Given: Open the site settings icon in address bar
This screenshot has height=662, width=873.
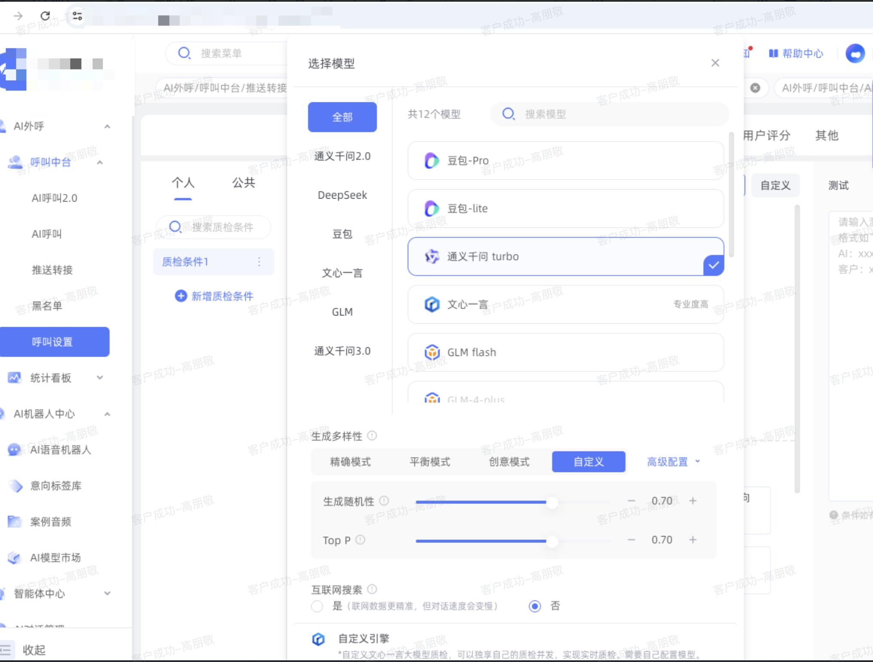Looking at the screenshot, I should click(77, 16).
